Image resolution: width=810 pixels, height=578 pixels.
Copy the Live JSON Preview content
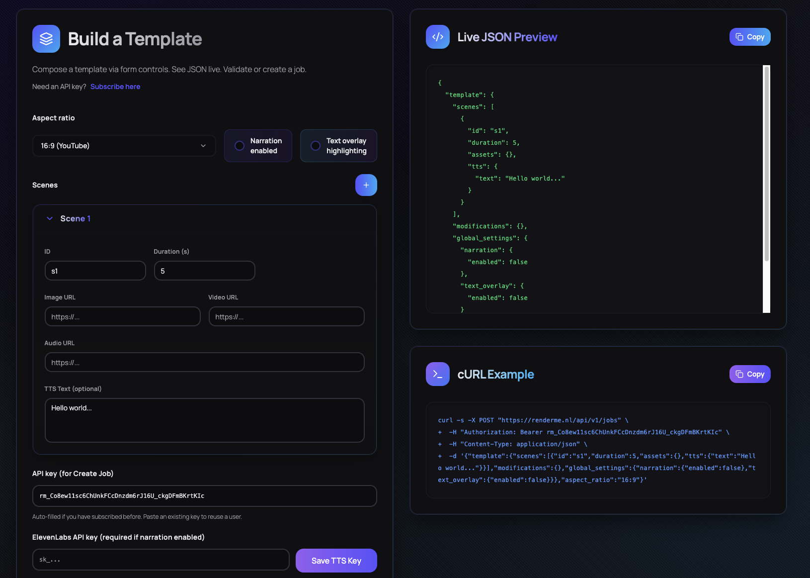point(749,36)
